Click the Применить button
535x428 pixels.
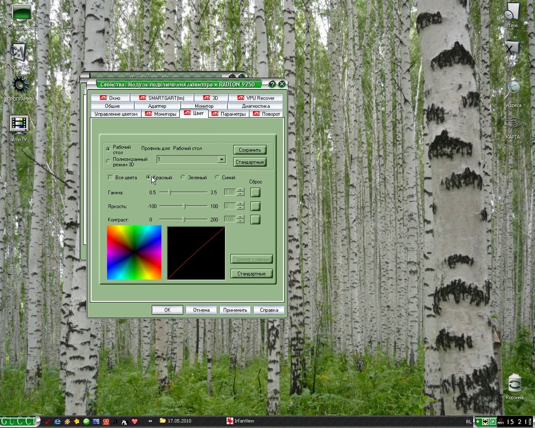[x=235, y=310]
